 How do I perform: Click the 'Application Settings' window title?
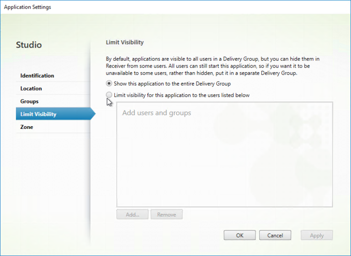click(x=27, y=7)
